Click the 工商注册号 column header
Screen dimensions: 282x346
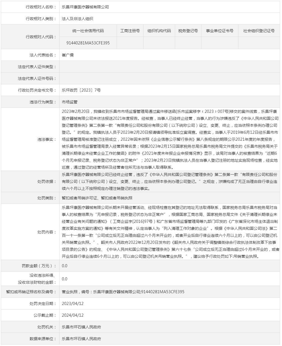(130, 31)
